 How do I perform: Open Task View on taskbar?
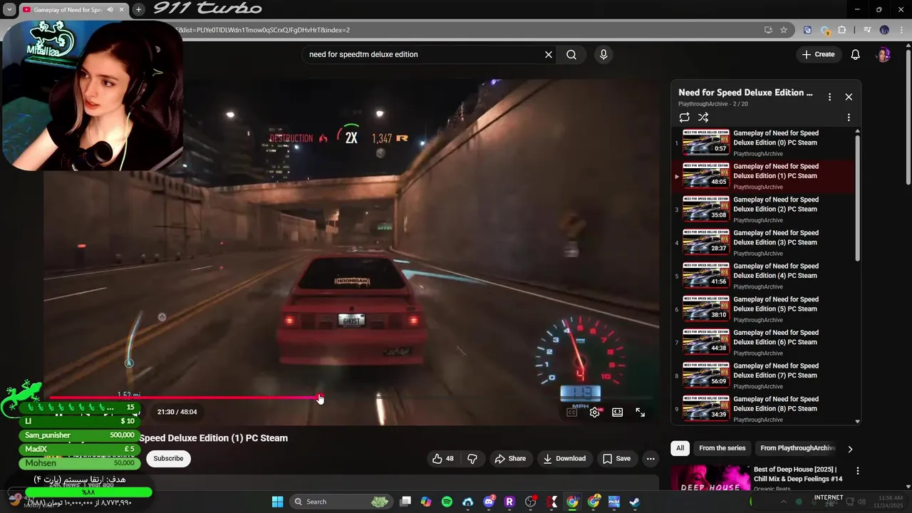click(x=405, y=502)
